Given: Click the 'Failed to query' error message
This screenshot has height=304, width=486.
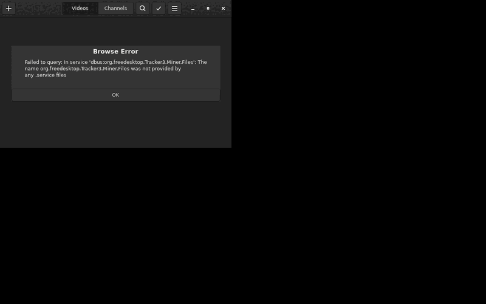Looking at the screenshot, I should click(x=115, y=69).
